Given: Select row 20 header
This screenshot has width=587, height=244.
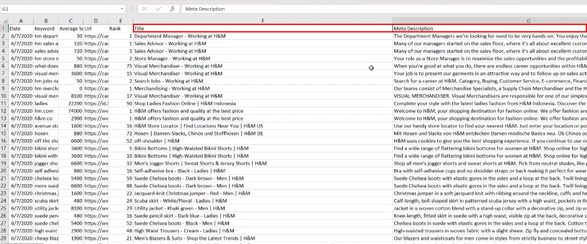Looking at the screenshot, I should [x=4, y=170].
